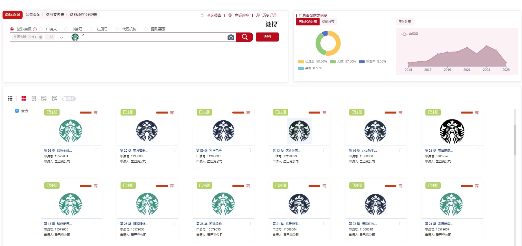Click the camera image upload icon
Image resolution: width=522 pixels, height=246 pixels.
point(231,37)
